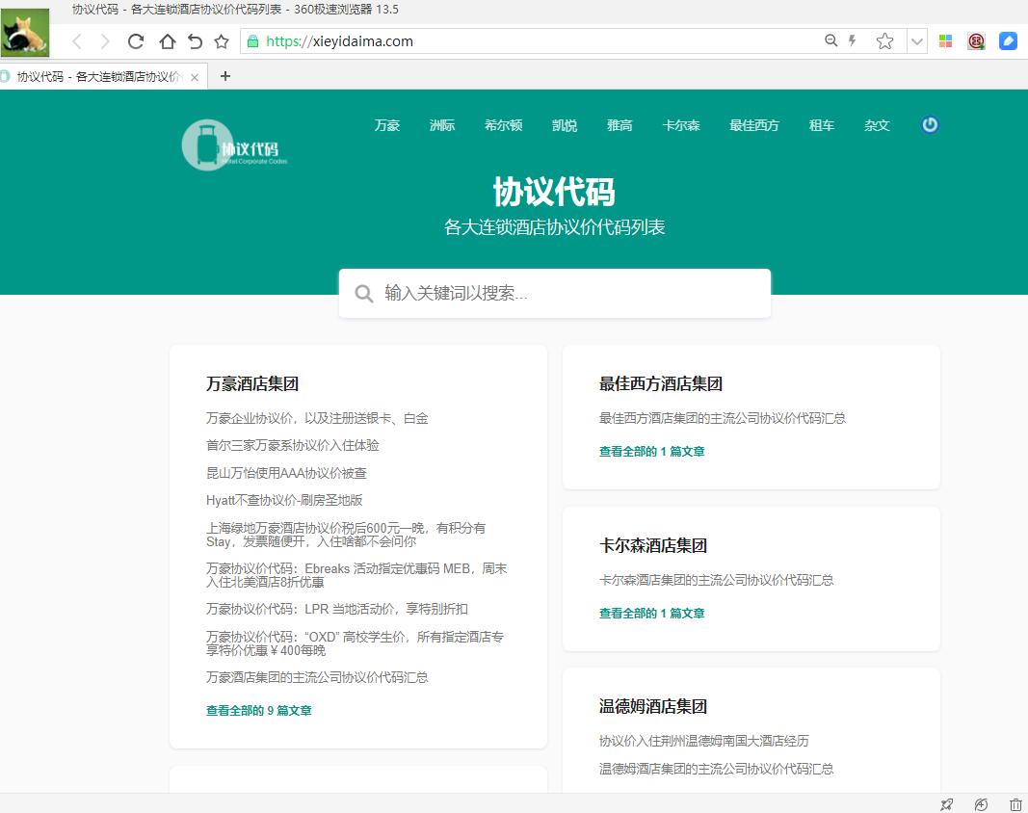Open article 万豪酒店集团的主流公司协议价代码汇总
The height and width of the screenshot is (813, 1028).
[317, 677]
